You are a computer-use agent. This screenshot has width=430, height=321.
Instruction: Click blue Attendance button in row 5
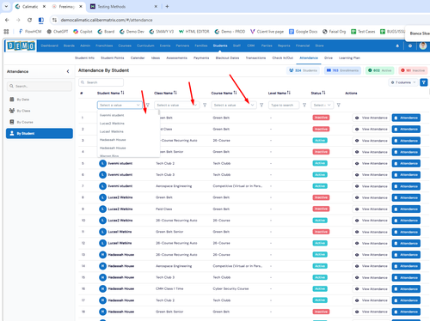[x=406, y=163]
